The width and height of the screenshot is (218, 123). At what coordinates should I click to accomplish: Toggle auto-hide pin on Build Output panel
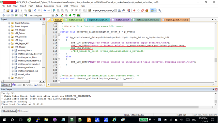[x=213, y=89]
